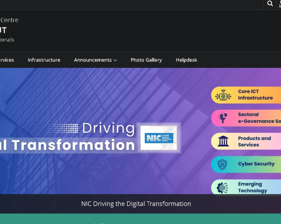The width and height of the screenshot is (281, 224).
Task: Click the Cyber Security shield lock icon
Action: 222,164
